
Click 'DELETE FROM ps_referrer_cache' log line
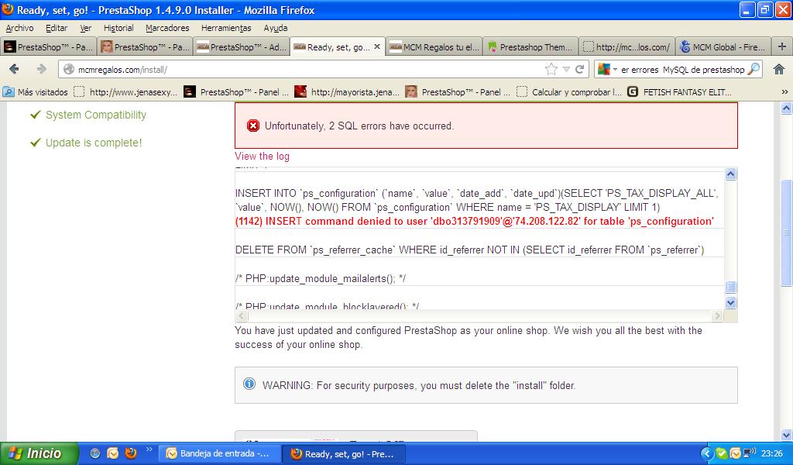click(469, 250)
